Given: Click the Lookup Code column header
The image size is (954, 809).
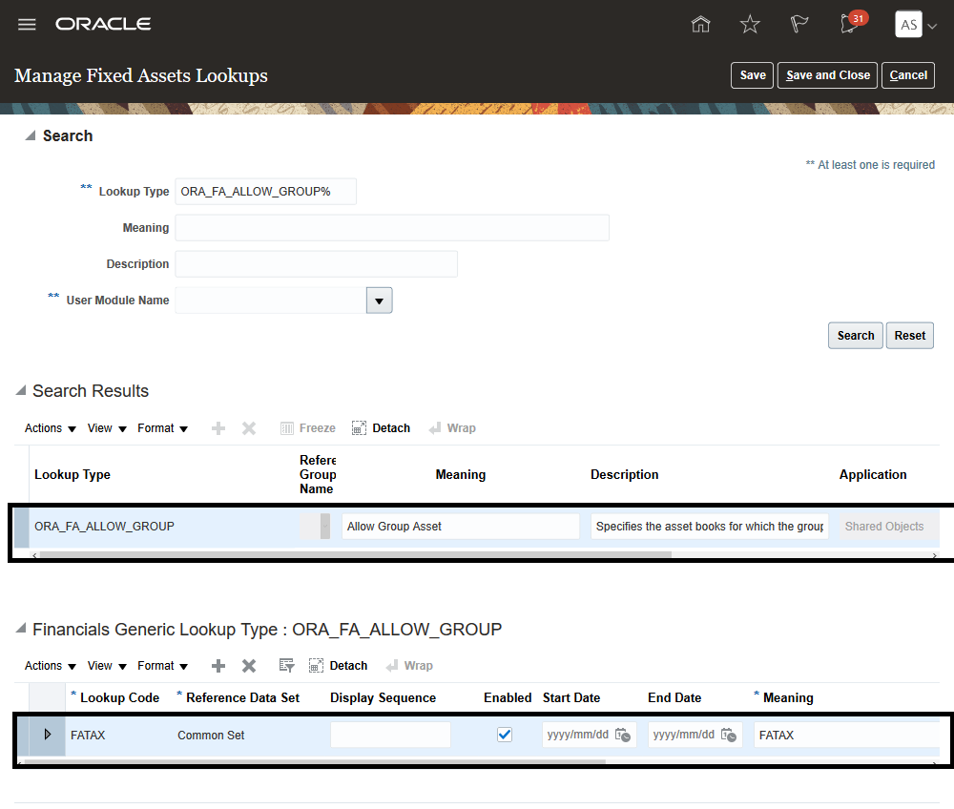Looking at the screenshot, I should coord(119,697).
